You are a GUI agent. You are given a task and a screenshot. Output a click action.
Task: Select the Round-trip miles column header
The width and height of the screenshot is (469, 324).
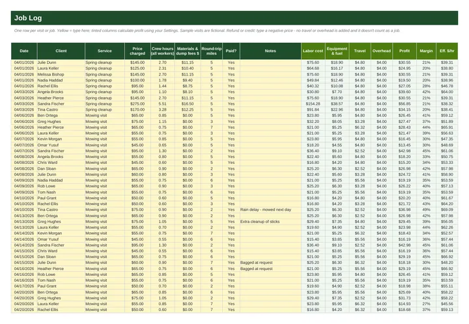pos(212,51)
